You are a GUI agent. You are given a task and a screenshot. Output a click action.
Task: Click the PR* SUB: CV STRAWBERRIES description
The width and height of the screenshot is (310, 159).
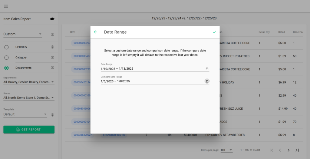(x=225, y=135)
